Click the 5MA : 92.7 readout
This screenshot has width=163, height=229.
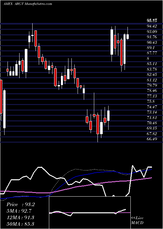coord(19,211)
